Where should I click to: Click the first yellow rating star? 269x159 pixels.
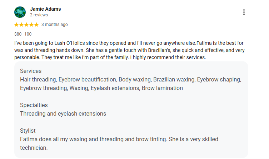point(16,25)
